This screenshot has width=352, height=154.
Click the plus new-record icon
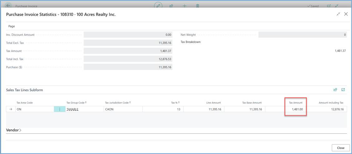click(184, 6)
